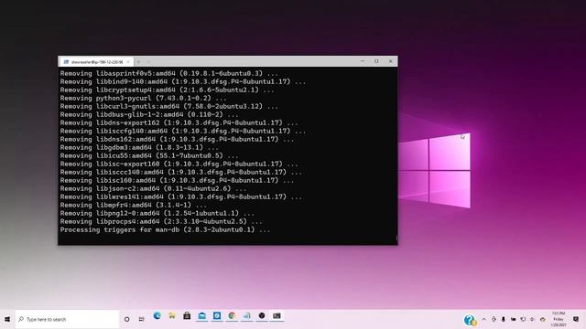Open the app right of Chrome on the taskbar
Screen dimensions: 586x329
click(x=246, y=316)
